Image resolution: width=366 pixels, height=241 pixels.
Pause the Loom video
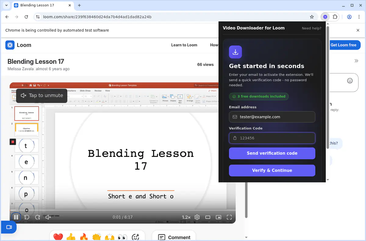(16, 217)
